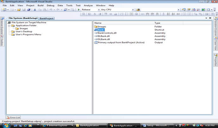Select the Bank shortcut item
Viewport: 218px width, 128px height.
tap(101, 30)
